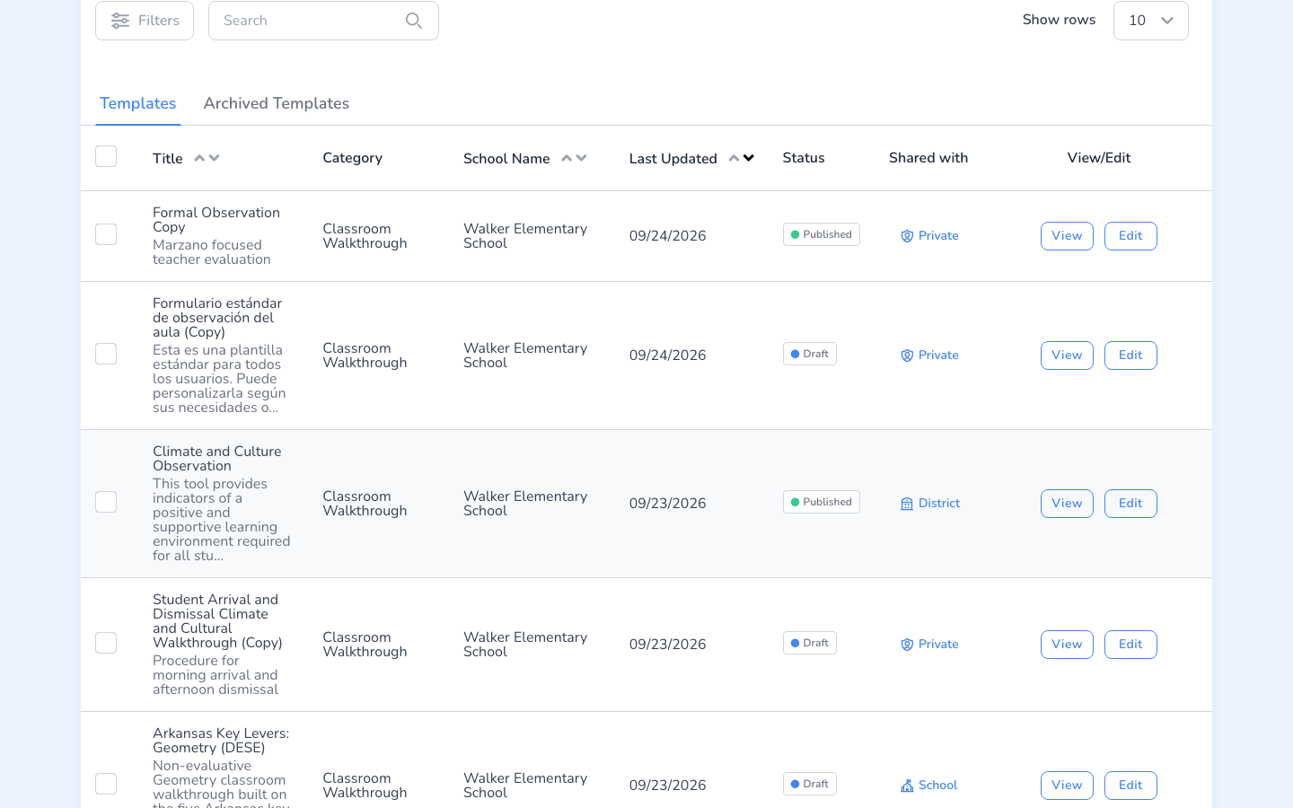1293x808 pixels.
Task: Click Private shield icon for Formal Observation
Action: tap(907, 236)
